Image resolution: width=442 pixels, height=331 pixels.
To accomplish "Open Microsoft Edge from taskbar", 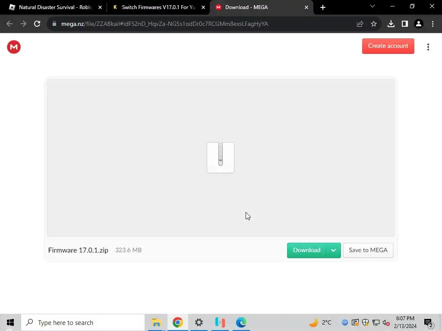I will coord(241,322).
